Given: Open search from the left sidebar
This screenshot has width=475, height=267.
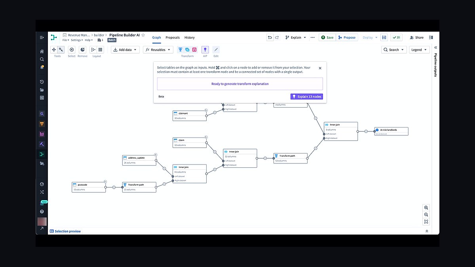Looking at the screenshot, I should [42, 59].
